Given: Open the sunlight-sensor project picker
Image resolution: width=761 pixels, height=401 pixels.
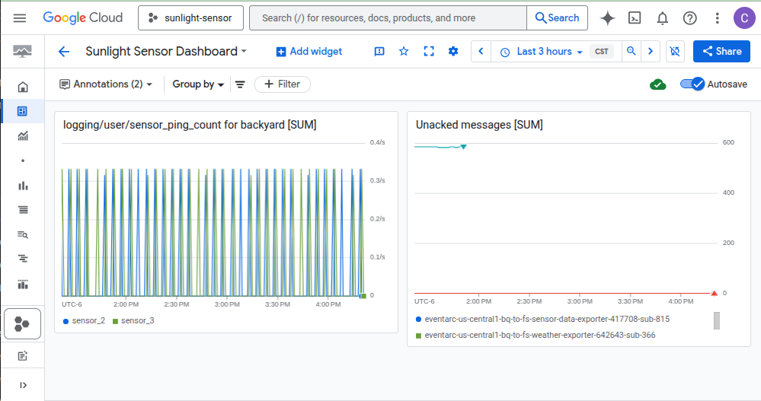Looking at the screenshot, I should point(190,18).
